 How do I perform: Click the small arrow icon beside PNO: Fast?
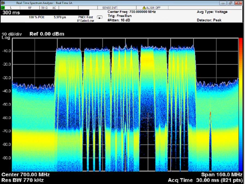tap(100, 17)
